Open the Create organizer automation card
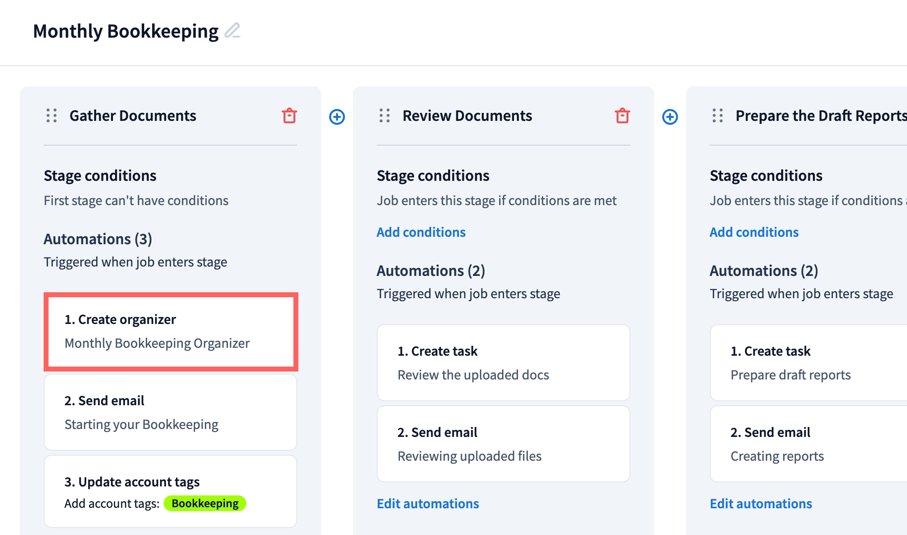The image size is (907, 535). click(170, 331)
